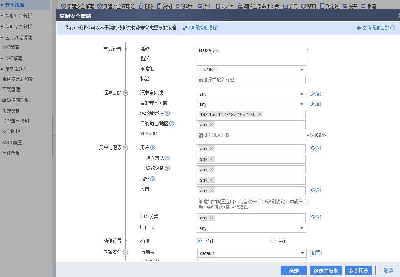The width and height of the screenshot is (400, 277).
Task: Click help icon next to 接入方式
Action: pos(167,158)
